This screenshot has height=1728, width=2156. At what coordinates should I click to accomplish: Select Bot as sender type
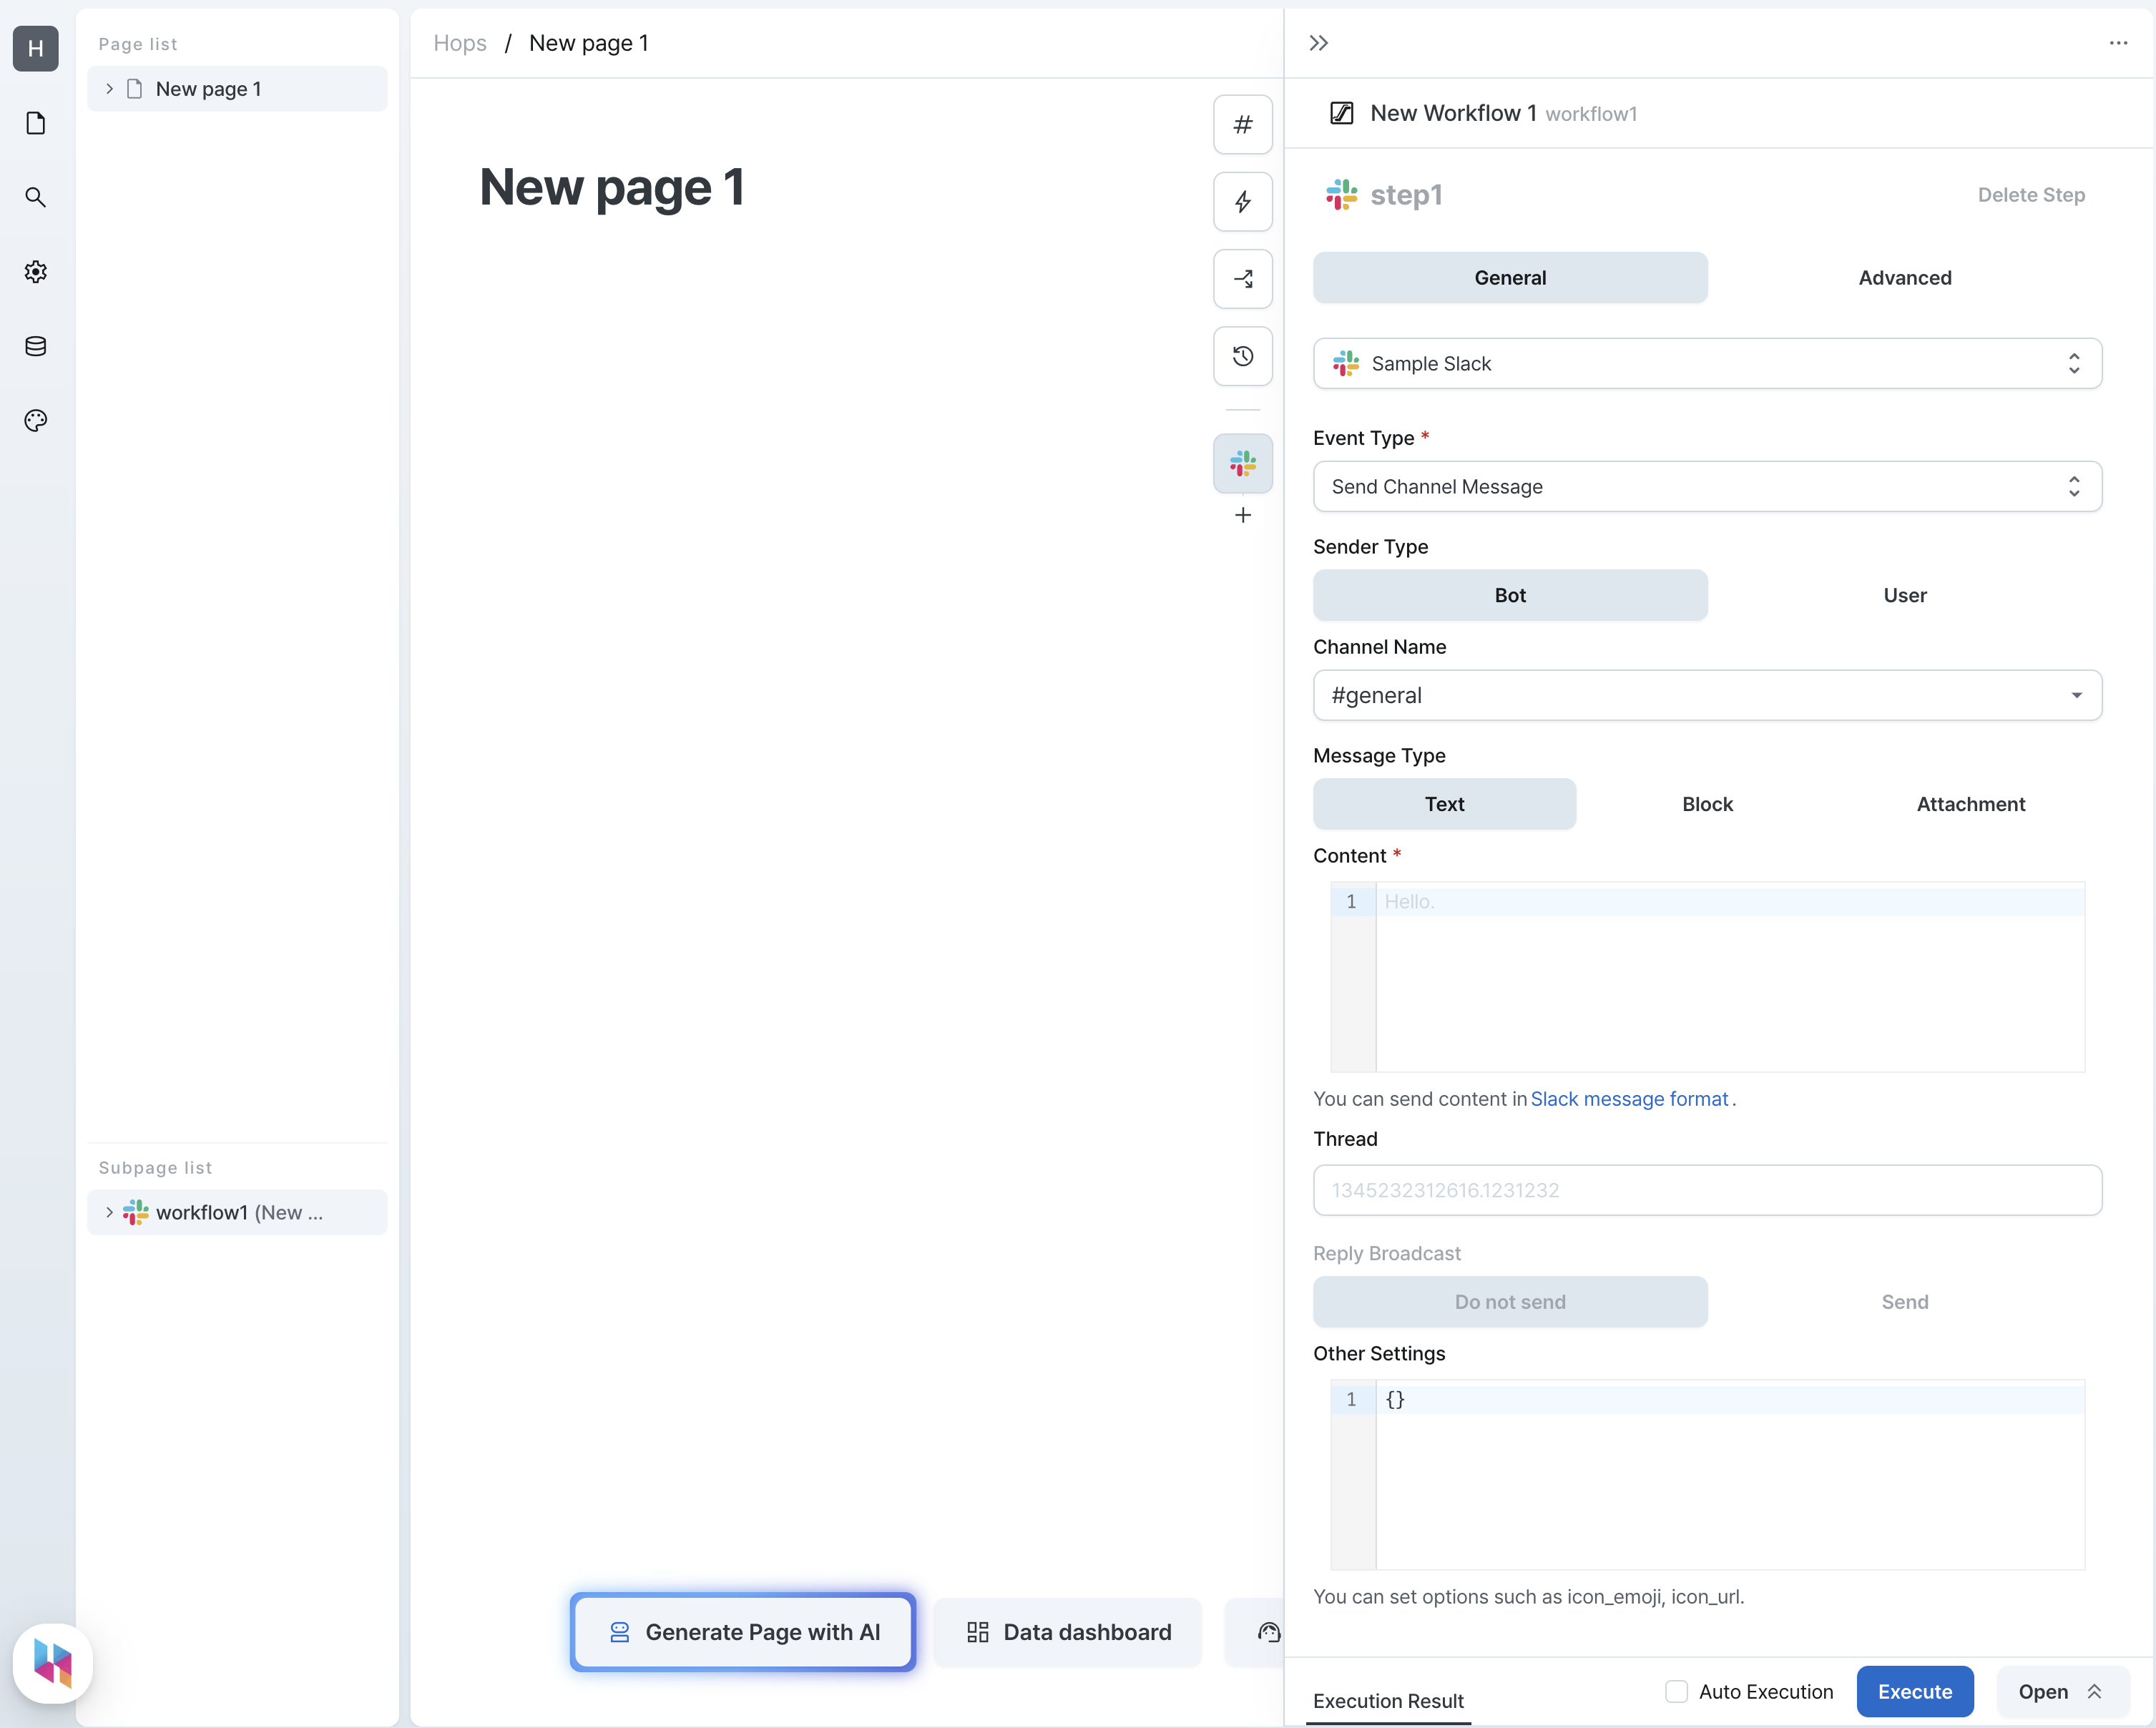[1509, 595]
